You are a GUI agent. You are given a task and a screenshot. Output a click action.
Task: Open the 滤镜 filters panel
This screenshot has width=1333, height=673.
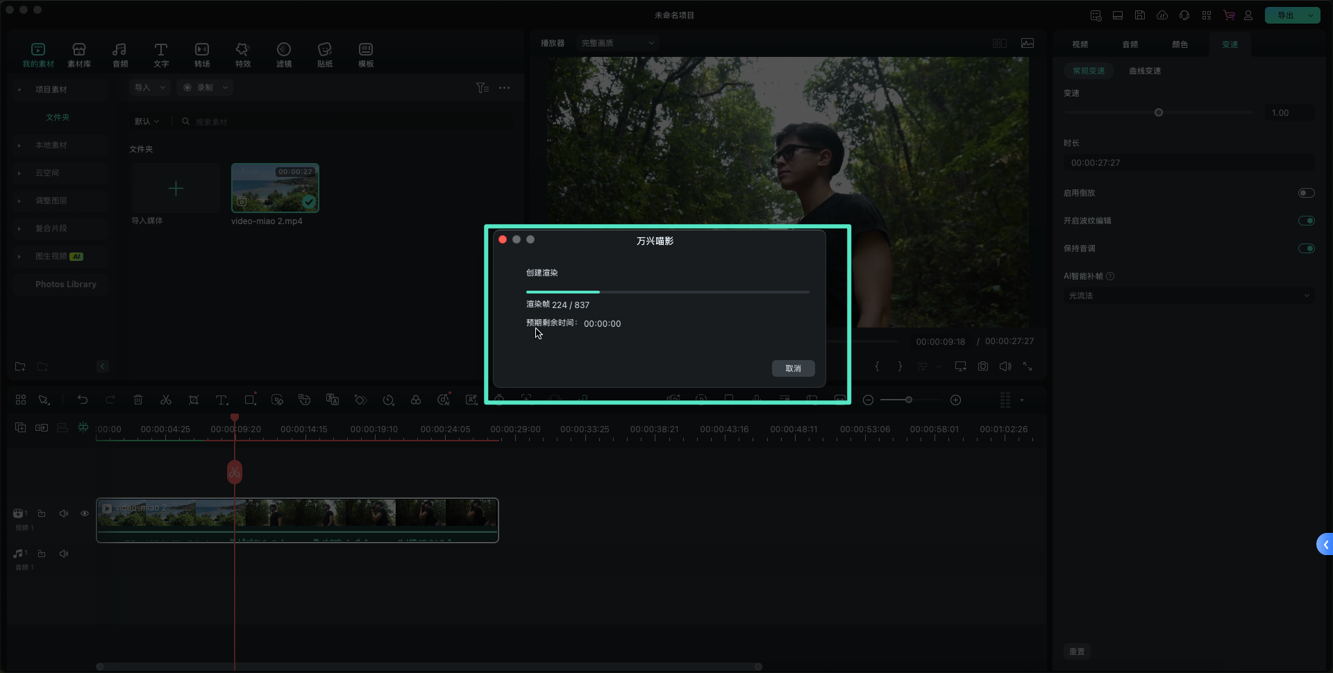(x=284, y=55)
